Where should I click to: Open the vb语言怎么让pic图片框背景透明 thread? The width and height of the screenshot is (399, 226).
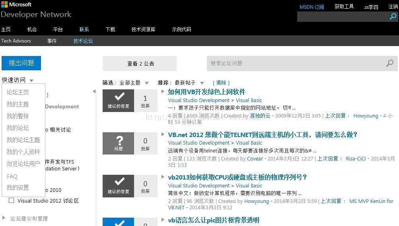pyautogui.click(x=214, y=220)
